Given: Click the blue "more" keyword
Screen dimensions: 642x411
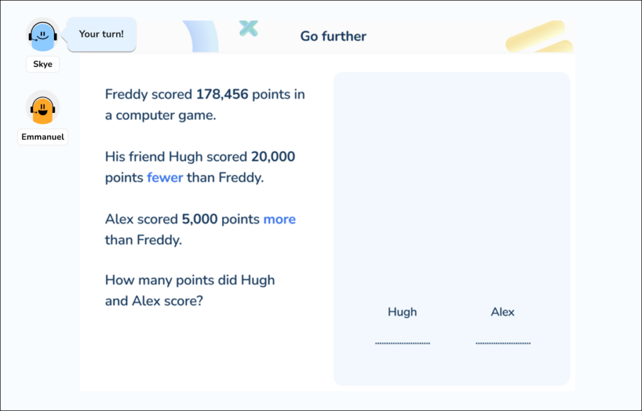Looking at the screenshot, I should click(280, 219).
